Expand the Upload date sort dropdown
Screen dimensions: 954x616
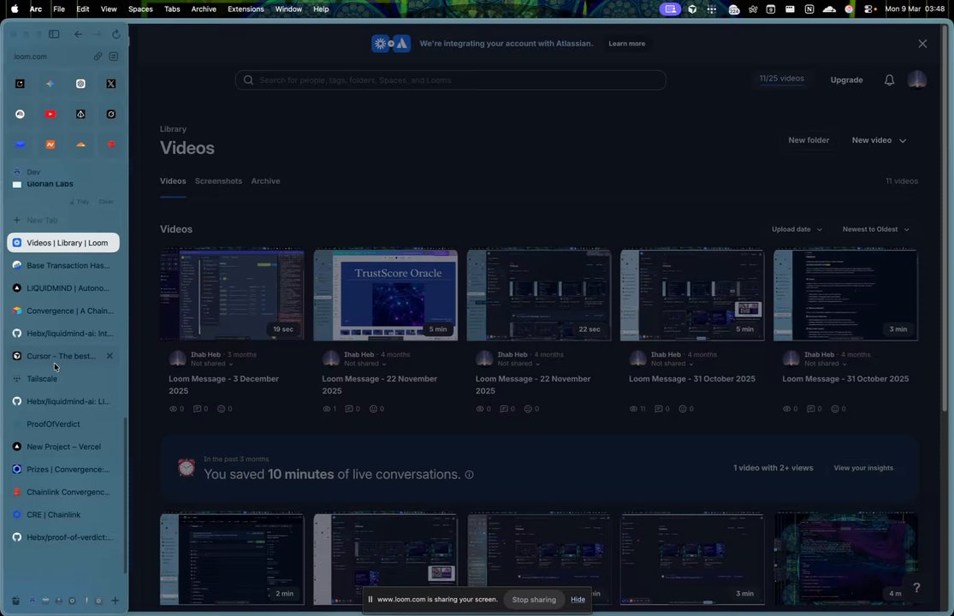[797, 229]
